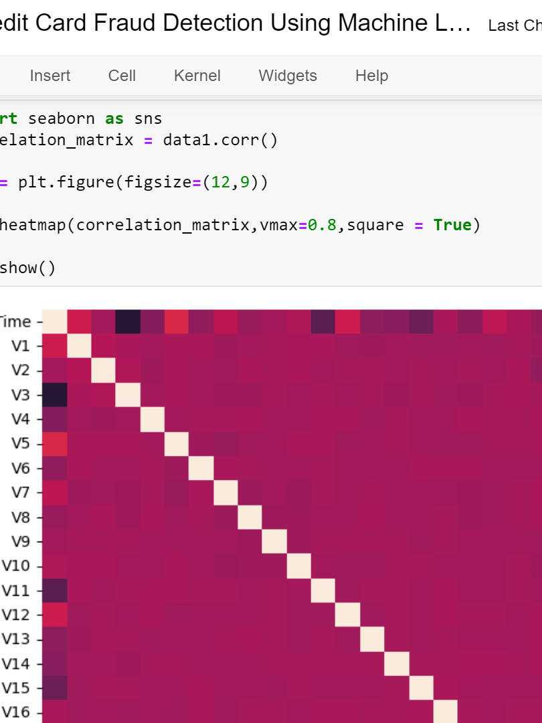Click the V3 axis label
This screenshot has width=542, height=723.
[x=21, y=395]
